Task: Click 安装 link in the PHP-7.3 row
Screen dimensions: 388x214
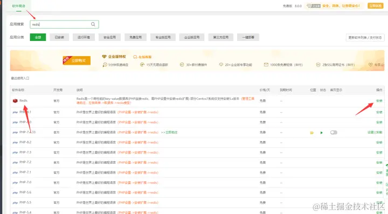Action: point(379,153)
